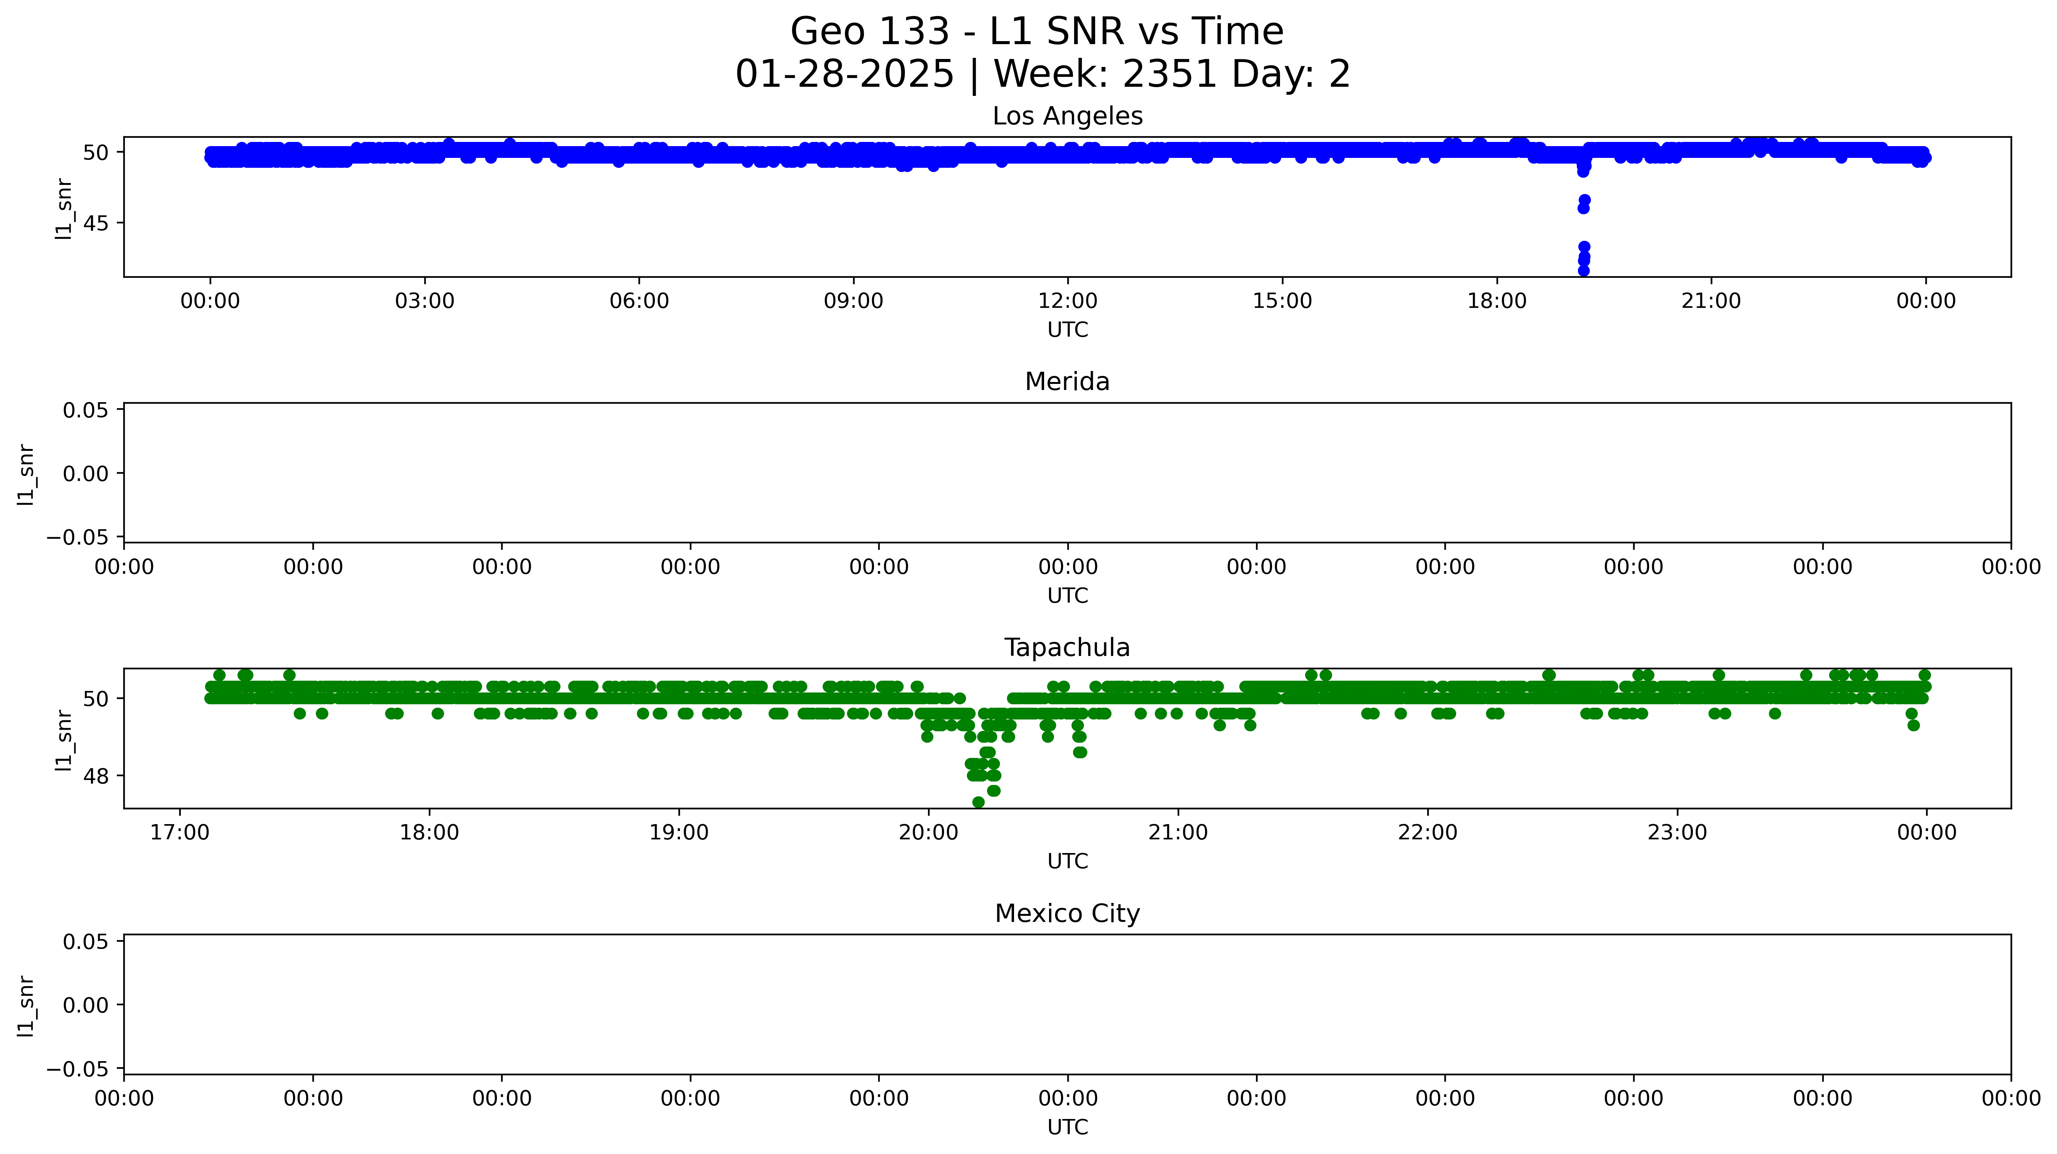Click the 17:00 tick label on the Tapachula axis
Viewport: 2057px width, 1154px height.
[180, 832]
